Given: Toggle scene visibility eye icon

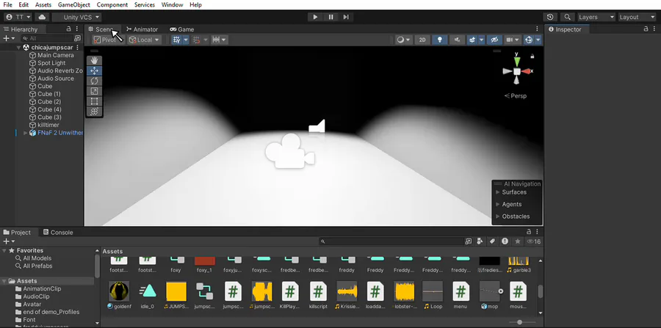Looking at the screenshot, I should tap(494, 40).
